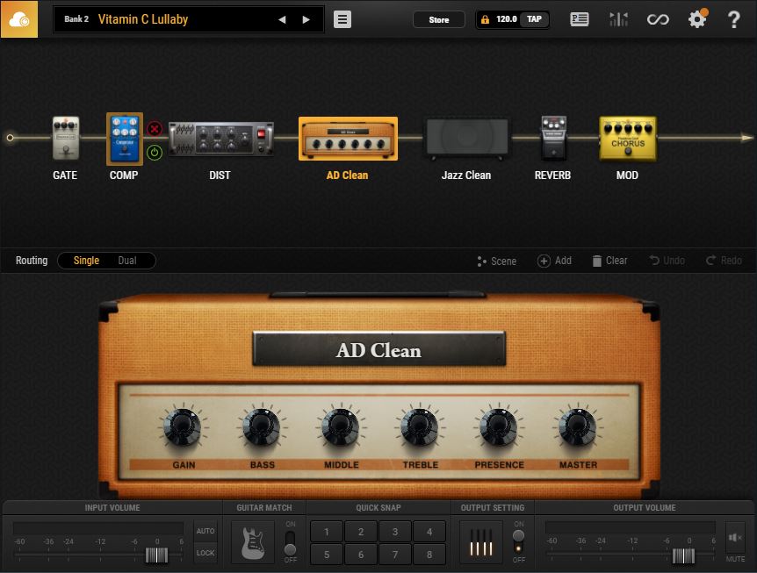Select the REVERB pedal

coord(554,138)
